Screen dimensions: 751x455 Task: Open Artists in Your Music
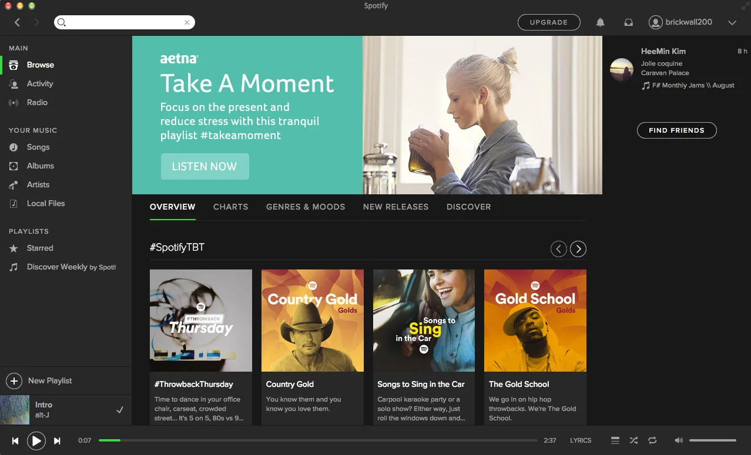pyautogui.click(x=66, y=185)
